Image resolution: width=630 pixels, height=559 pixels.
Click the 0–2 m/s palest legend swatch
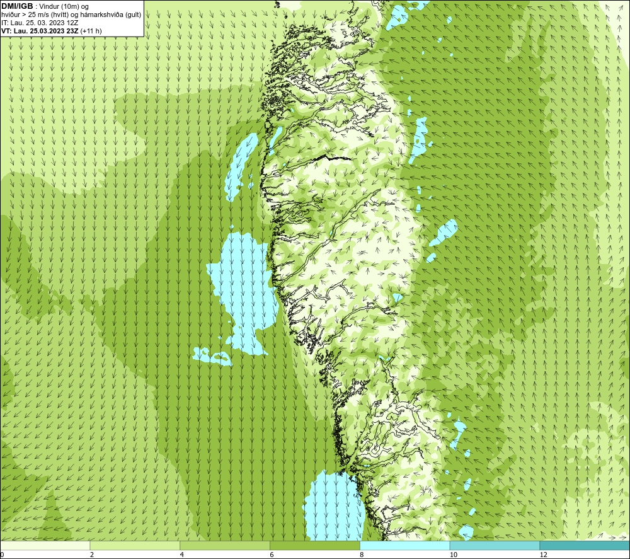point(45,545)
